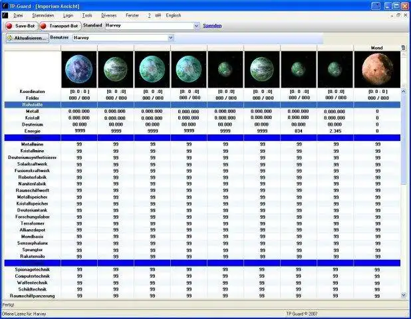The height and width of the screenshot is (319, 411).
Task: Click the table scrollbar up arrow
Action: [x=404, y=91]
